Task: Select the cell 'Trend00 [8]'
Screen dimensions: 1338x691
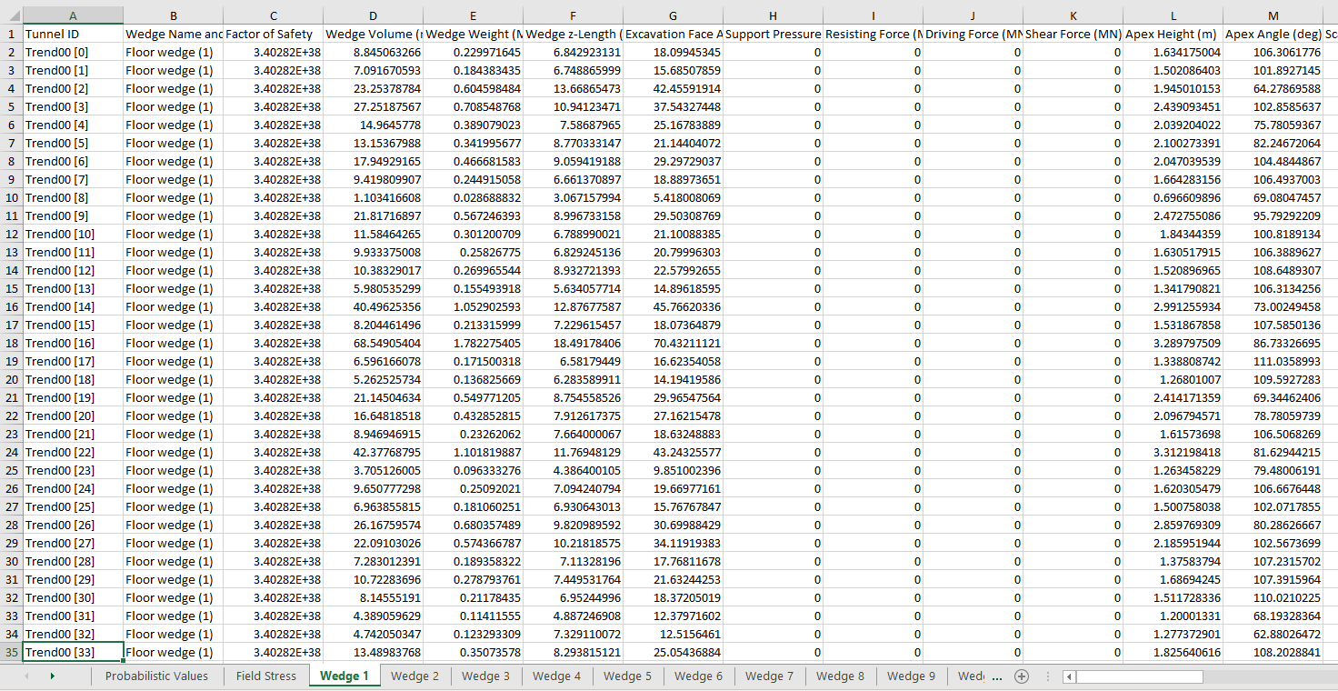Action: point(73,197)
